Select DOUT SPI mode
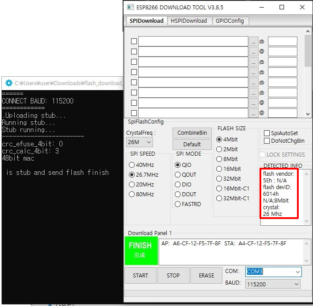Screen dimensions: 313x306 [185, 194]
